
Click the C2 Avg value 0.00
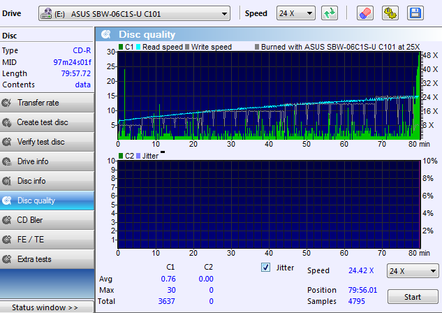pos(206,279)
